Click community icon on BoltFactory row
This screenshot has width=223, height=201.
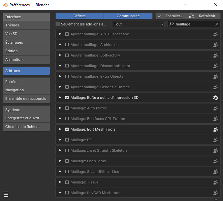tap(216, 55)
